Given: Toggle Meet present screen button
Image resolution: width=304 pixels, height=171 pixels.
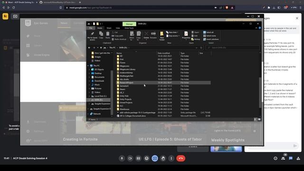Looking at the screenshot, I should pos(155,158).
